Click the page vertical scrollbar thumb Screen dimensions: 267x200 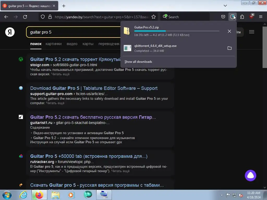click(265, 47)
